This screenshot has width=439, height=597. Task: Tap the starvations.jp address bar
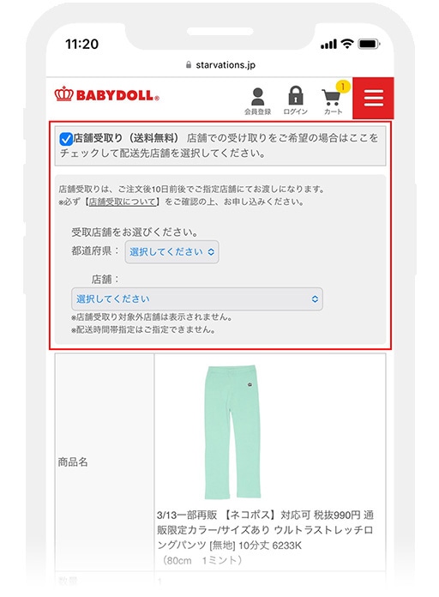(220, 64)
